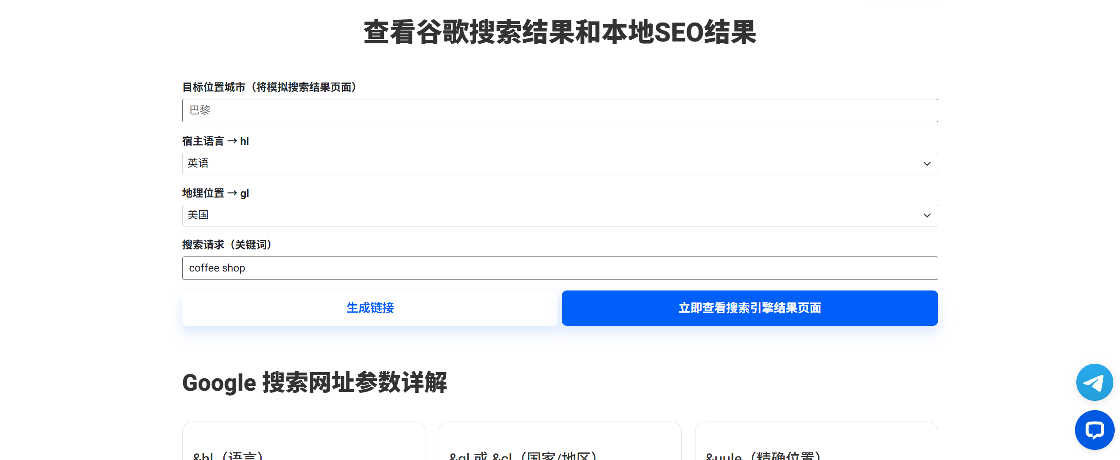
Task: Click the label 搜索请求（关键词）
Action: click(227, 245)
